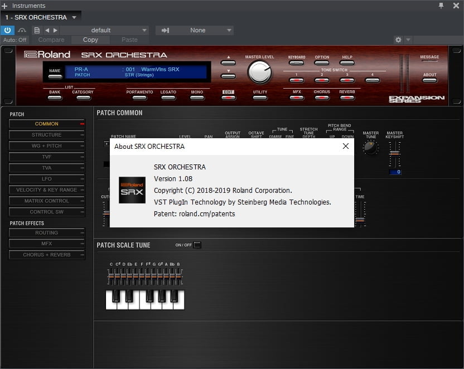464x369 pixels.
Task: Open the BANK list button
Action: (x=55, y=98)
